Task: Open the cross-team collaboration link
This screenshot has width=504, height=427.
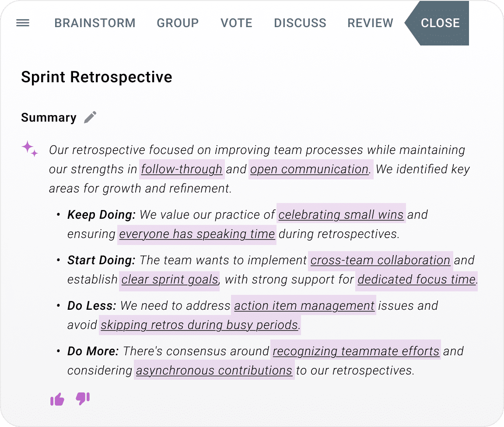Action: coord(380,260)
